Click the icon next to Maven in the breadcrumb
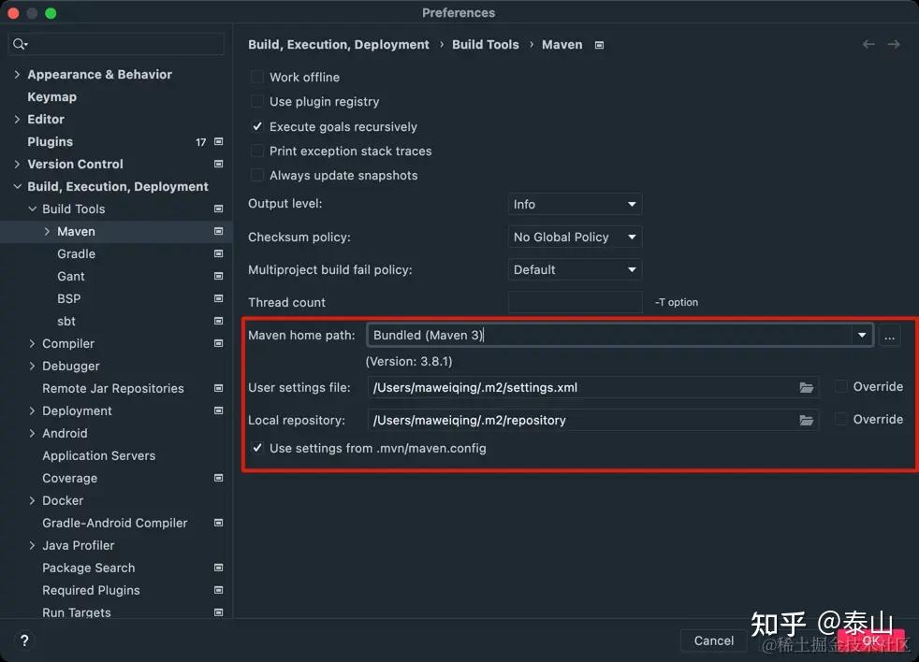 (x=599, y=44)
